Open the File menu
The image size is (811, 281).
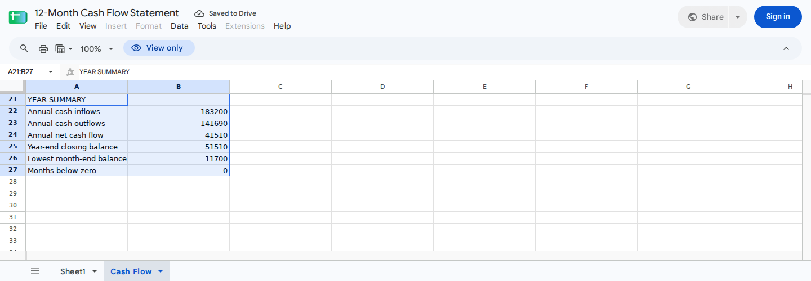pyautogui.click(x=41, y=26)
